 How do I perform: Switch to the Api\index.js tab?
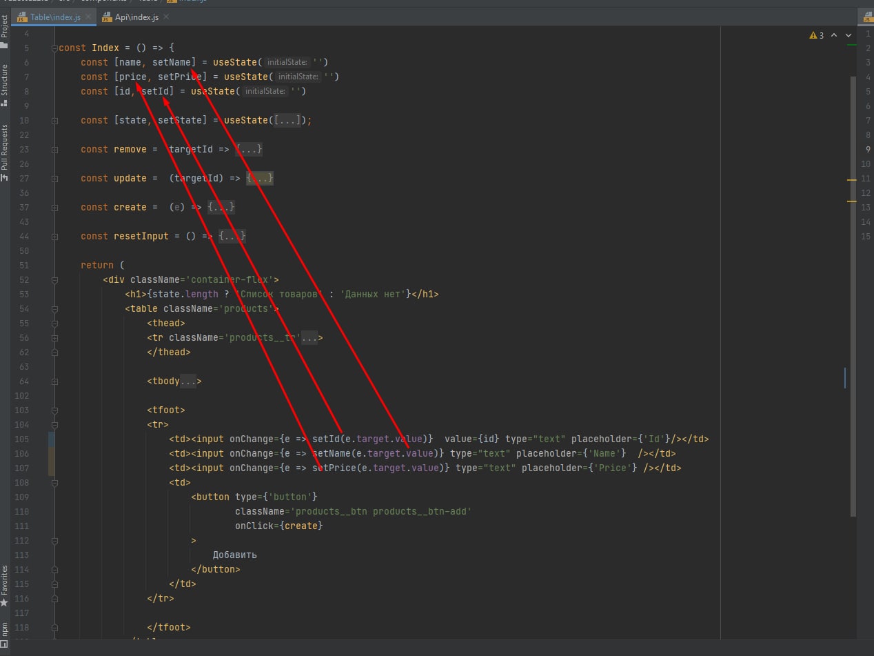tap(136, 17)
